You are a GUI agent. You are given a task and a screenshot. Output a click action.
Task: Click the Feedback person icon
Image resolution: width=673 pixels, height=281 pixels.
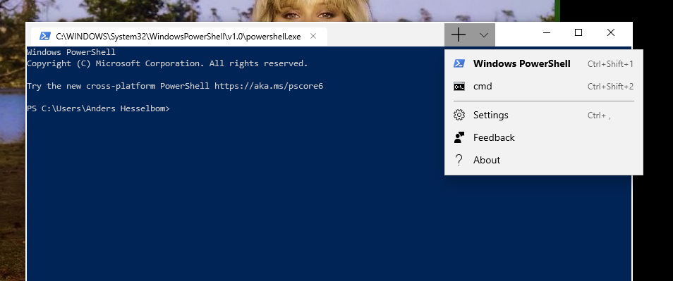pos(459,137)
